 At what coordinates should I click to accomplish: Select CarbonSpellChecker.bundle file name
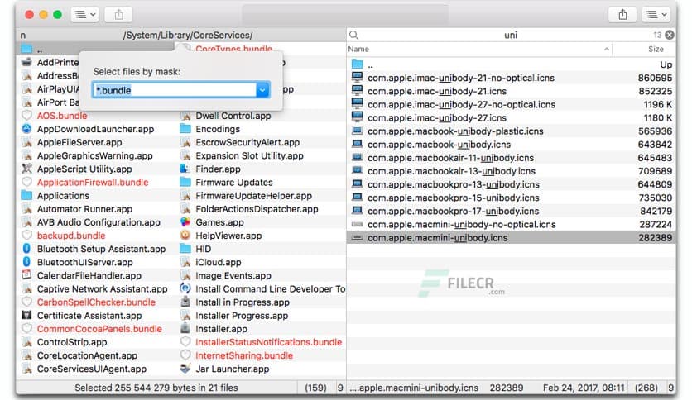(96, 302)
